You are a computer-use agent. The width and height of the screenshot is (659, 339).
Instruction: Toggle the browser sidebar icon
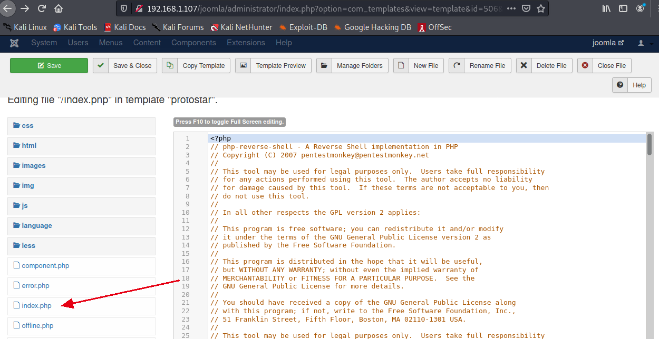tap(623, 8)
